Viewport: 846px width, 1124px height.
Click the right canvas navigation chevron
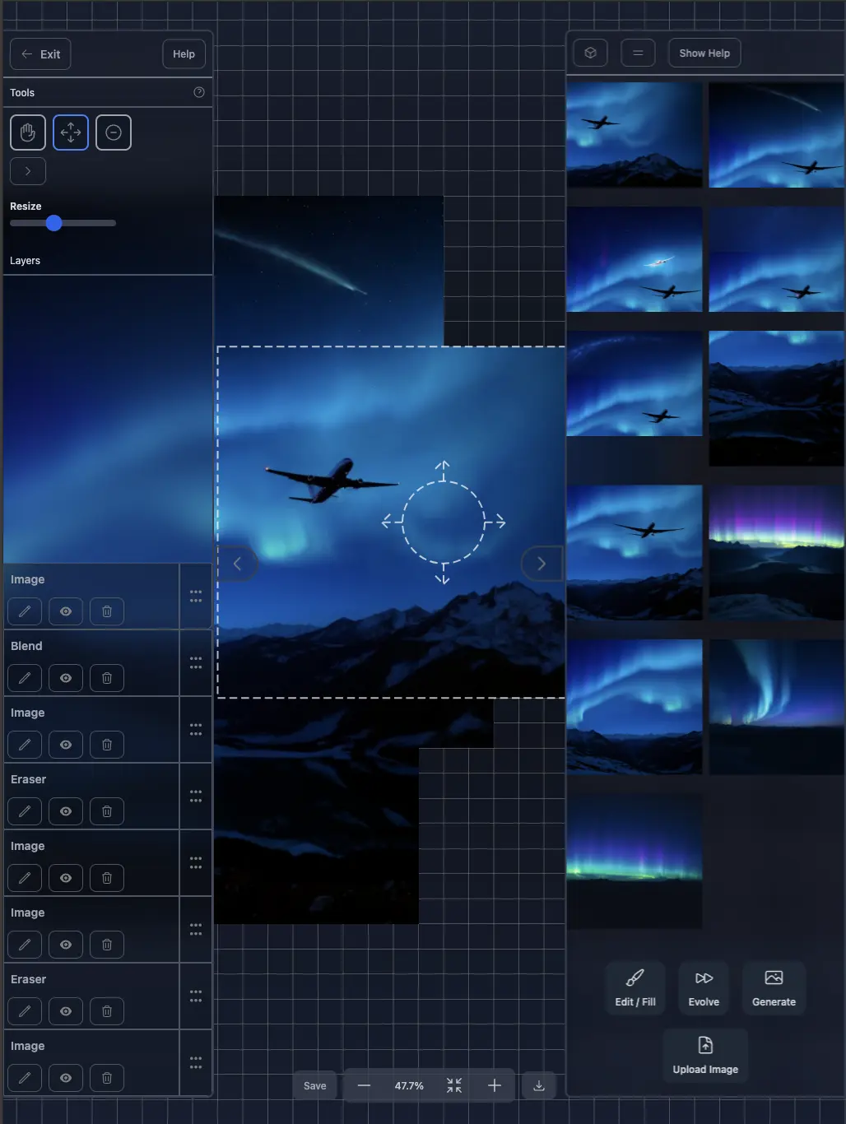click(542, 563)
